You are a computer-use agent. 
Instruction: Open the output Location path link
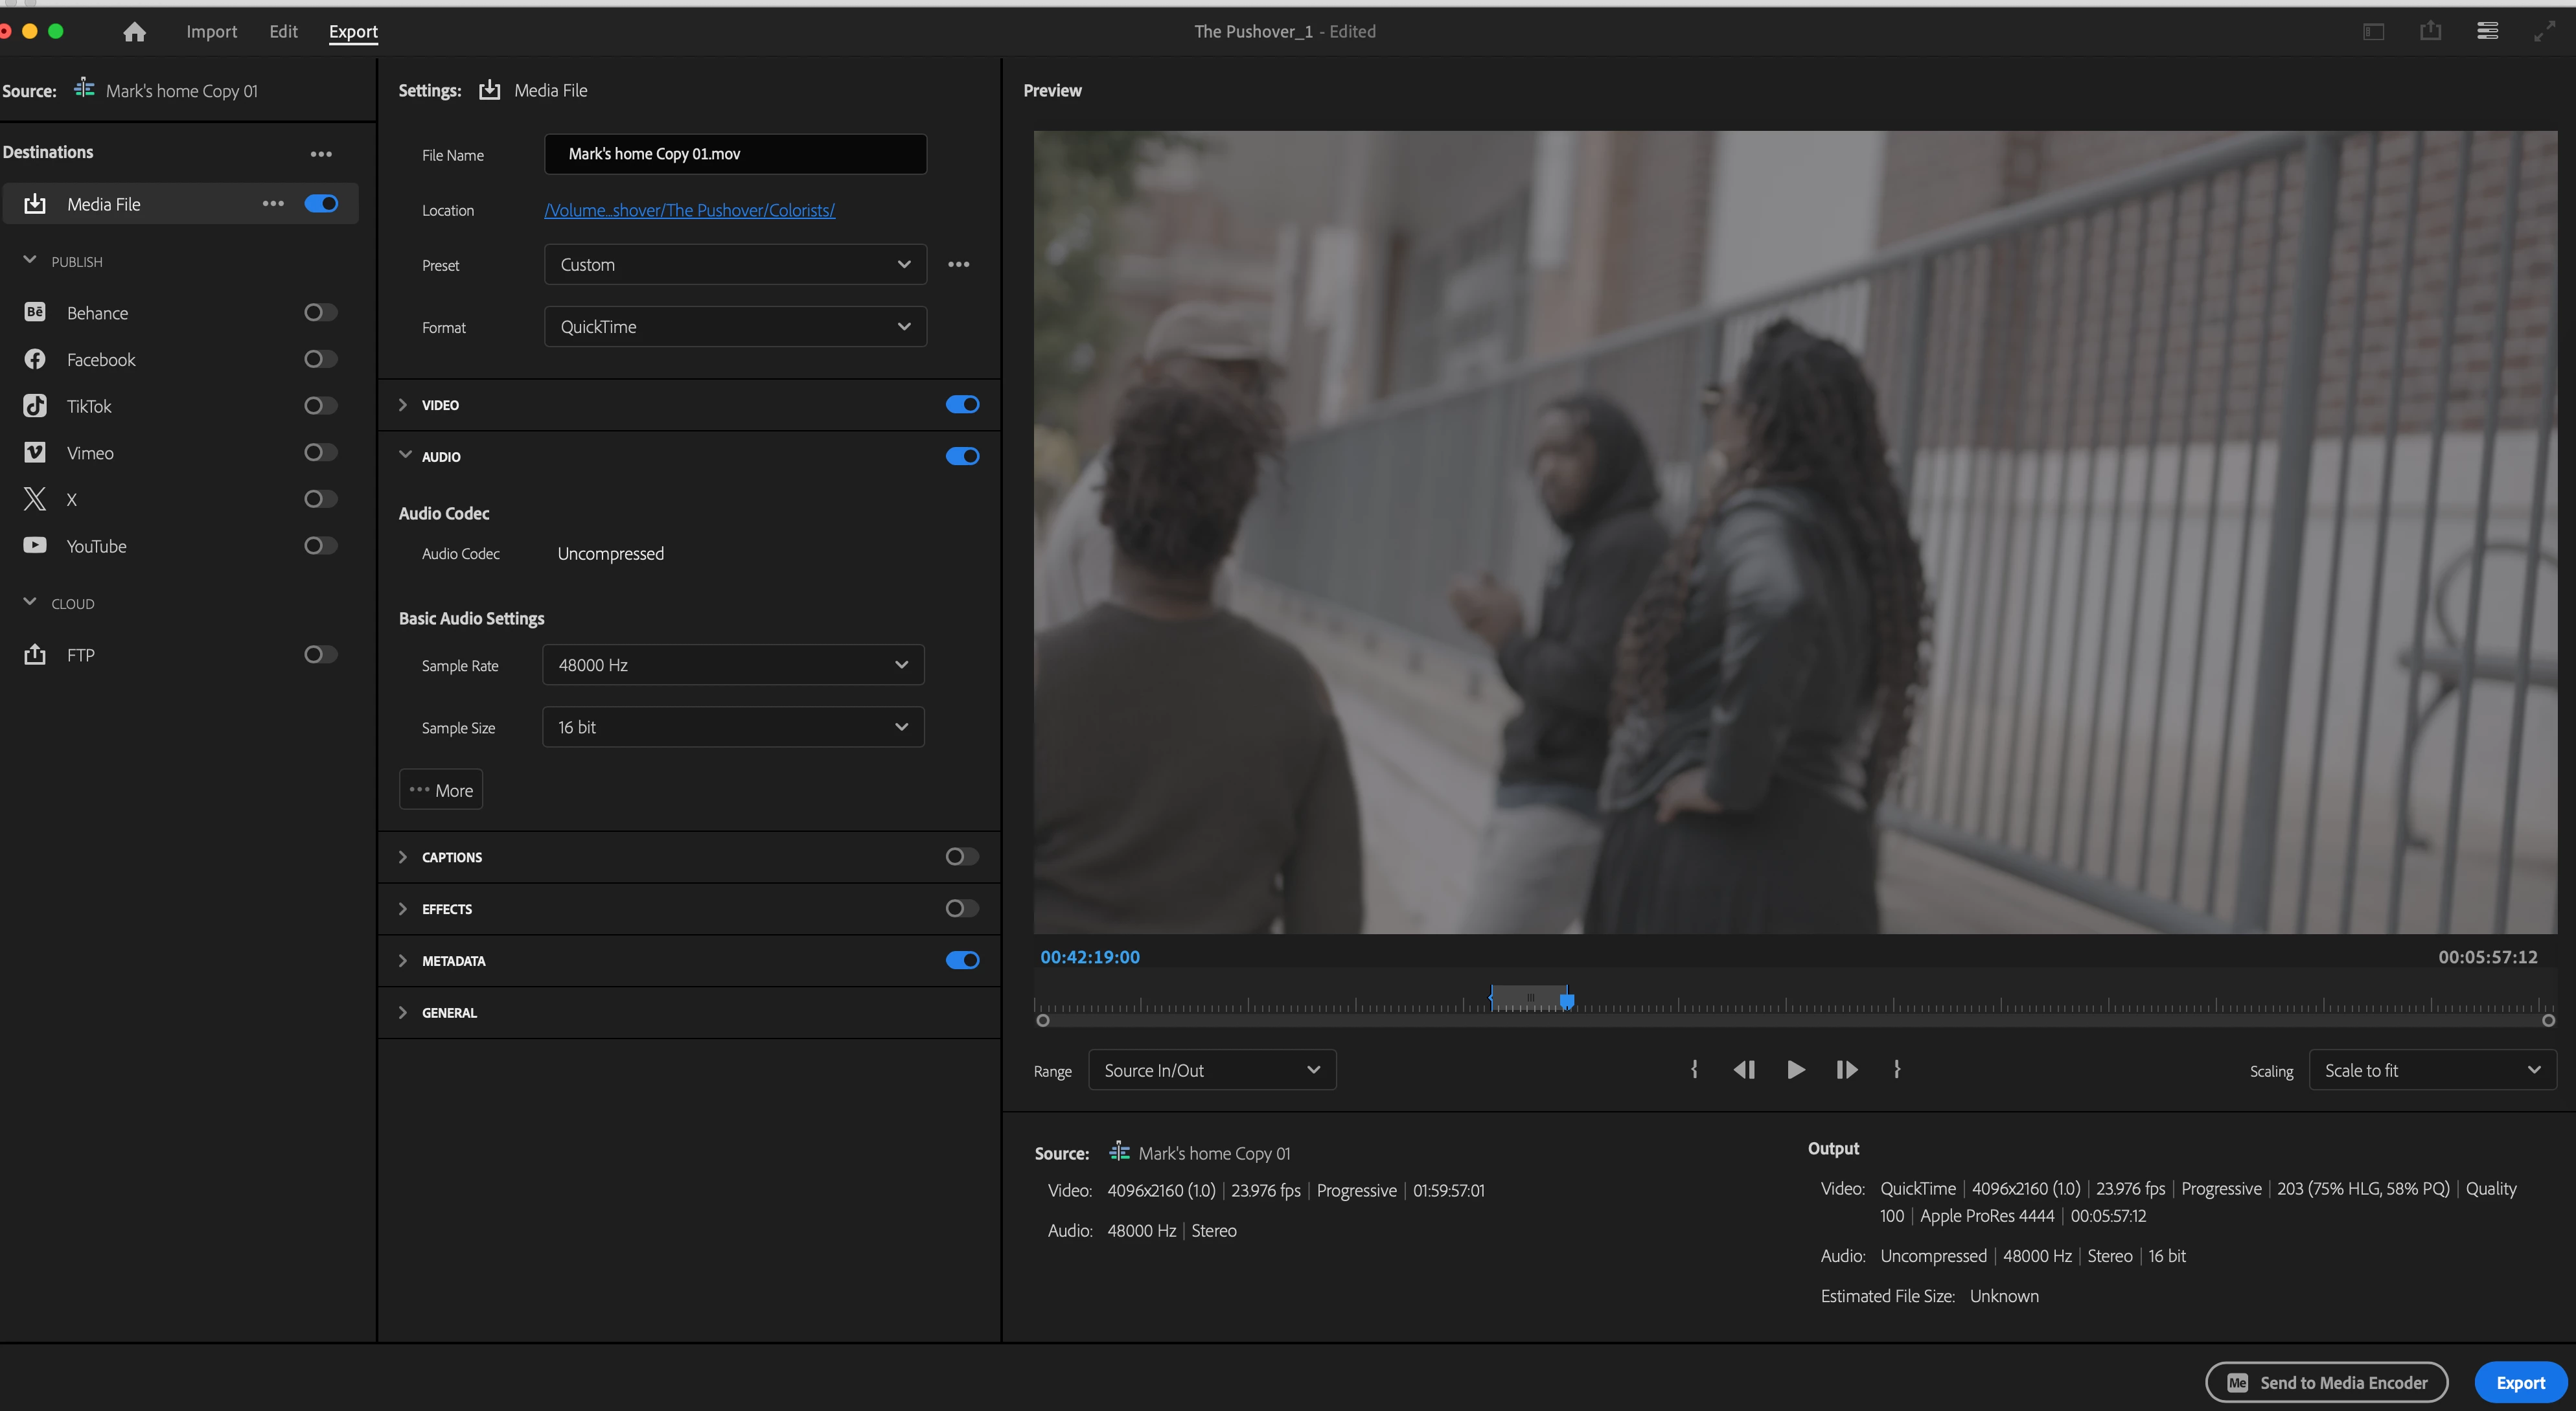689,210
